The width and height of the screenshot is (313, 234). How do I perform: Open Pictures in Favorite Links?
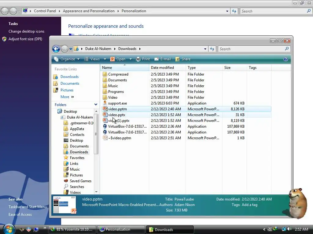(67, 90)
